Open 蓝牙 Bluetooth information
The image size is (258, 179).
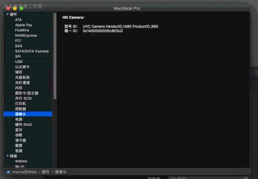19,130
